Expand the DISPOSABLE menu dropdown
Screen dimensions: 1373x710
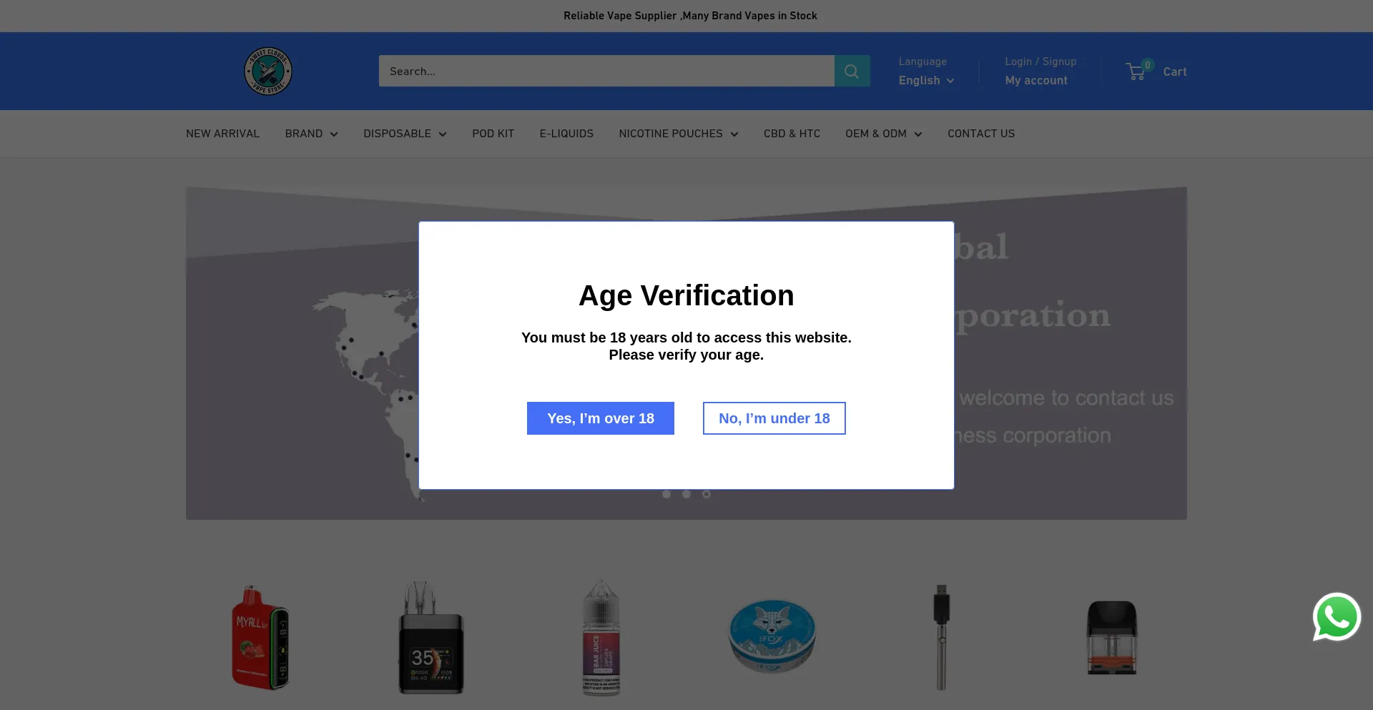pos(405,134)
